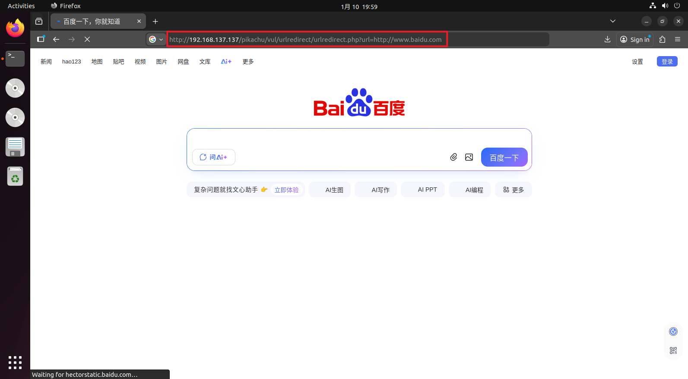Open 贴吧 in Baidu navigation
Screen dimensions: 688x379
pyautogui.click(x=119, y=62)
